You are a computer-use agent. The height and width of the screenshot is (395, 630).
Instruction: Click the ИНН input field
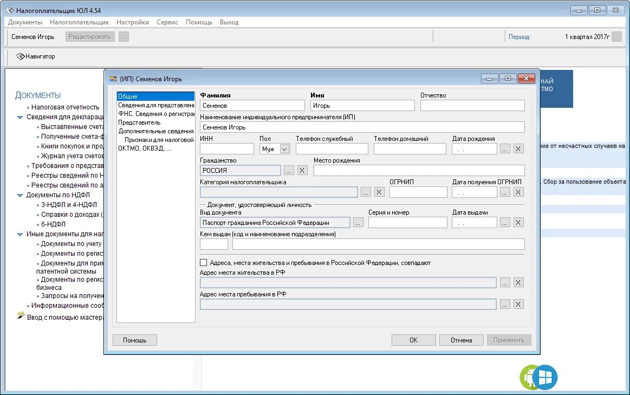click(227, 148)
